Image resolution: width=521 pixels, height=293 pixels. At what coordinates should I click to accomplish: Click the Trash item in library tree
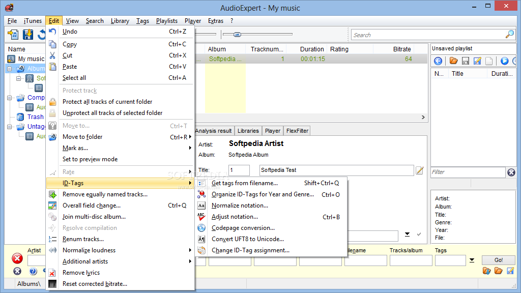click(x=35, y=117)
